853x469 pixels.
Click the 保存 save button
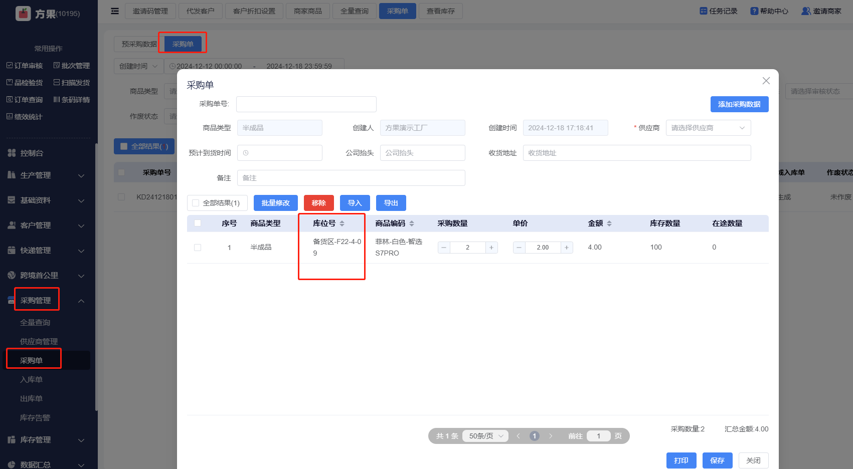pyautogui.click(x=717, y=460)
